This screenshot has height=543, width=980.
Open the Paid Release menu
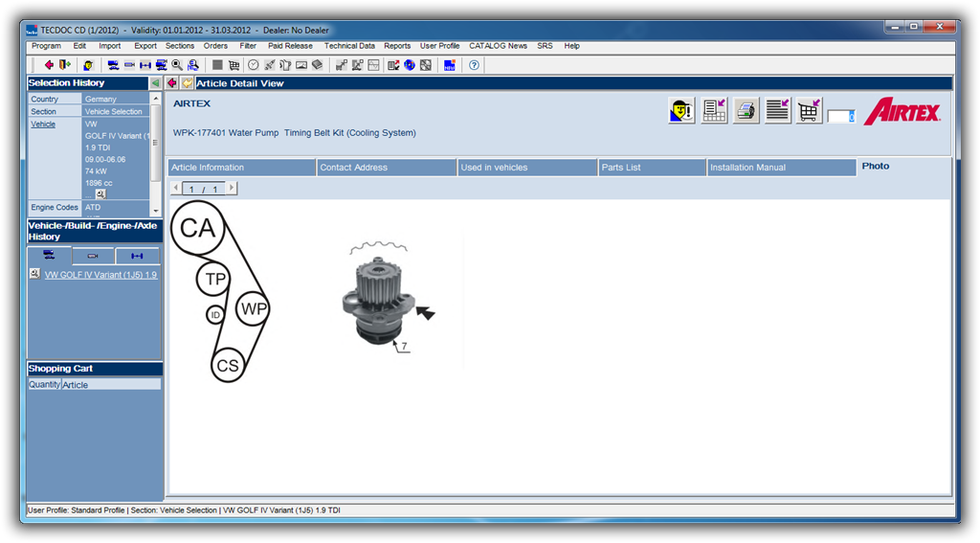coord(290,46)
